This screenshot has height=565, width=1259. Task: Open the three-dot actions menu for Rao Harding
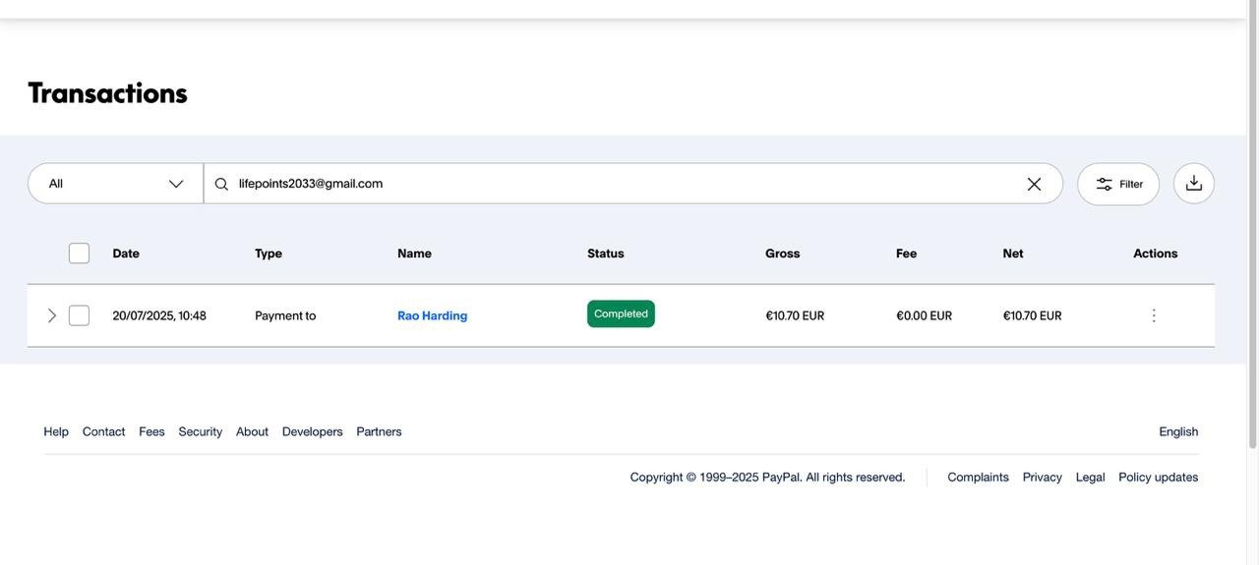click(1154, 315)
